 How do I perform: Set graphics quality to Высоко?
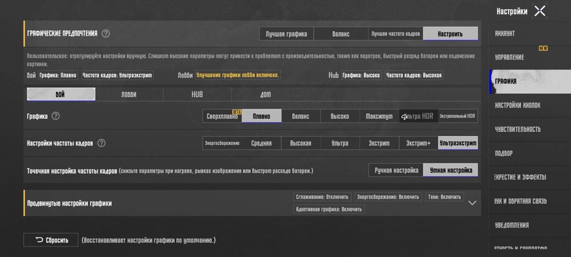340,116
